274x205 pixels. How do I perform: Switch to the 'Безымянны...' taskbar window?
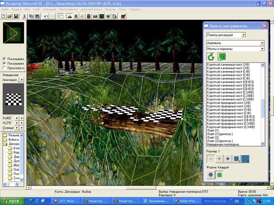[x=157, y=201]
